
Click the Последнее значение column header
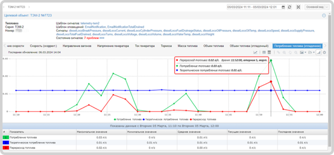[x=303, y=132]
